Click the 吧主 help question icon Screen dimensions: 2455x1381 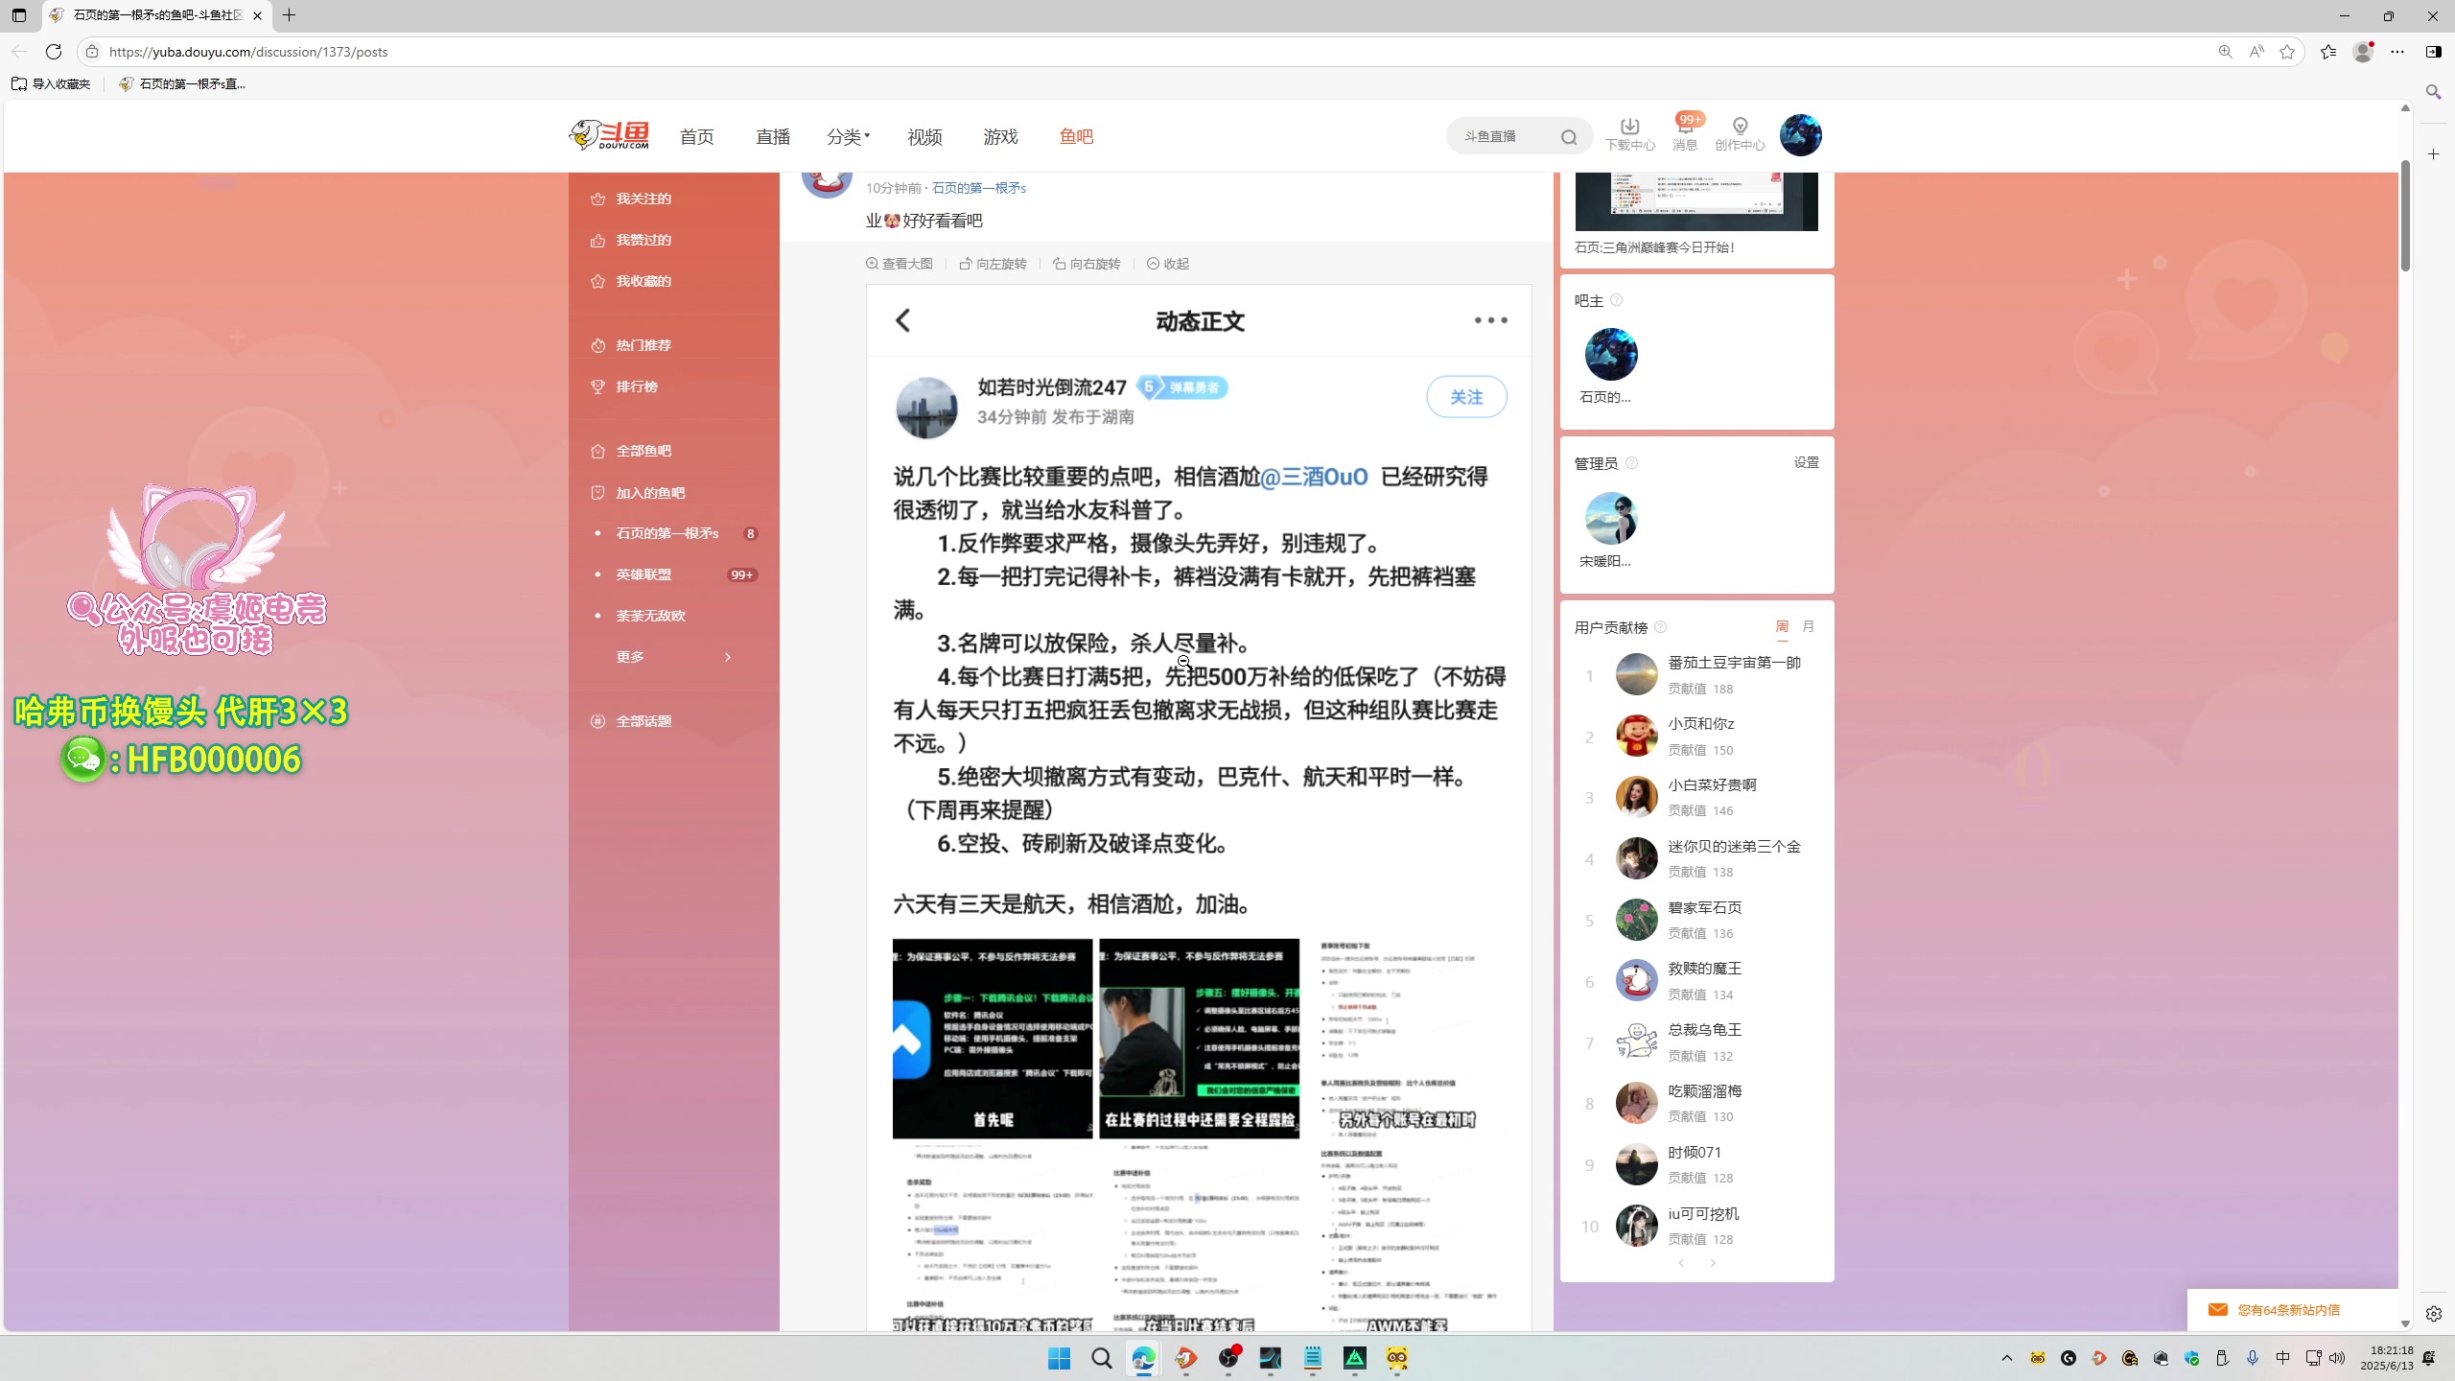click(1616, 300)
